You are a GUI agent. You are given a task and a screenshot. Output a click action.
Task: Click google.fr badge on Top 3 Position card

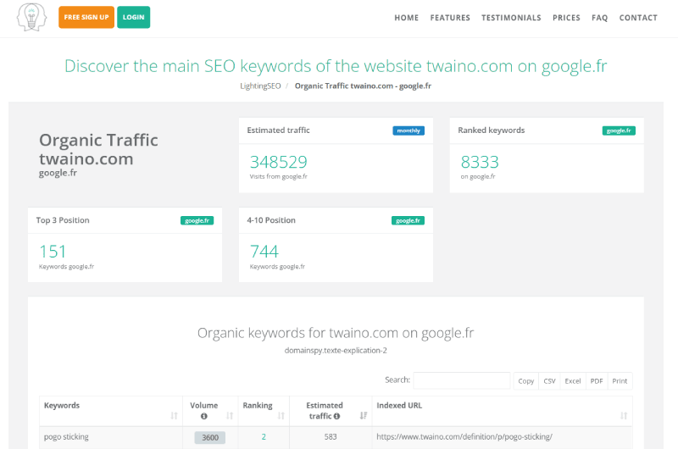tap(197, 220)
